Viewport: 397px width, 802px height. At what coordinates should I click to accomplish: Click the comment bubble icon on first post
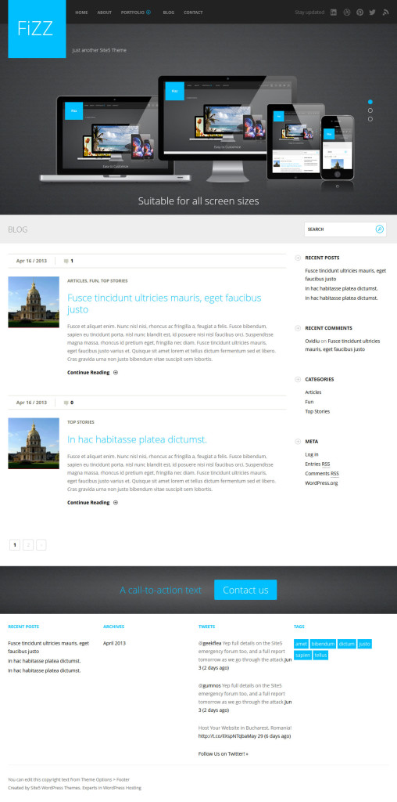click(x=66, y=261)
